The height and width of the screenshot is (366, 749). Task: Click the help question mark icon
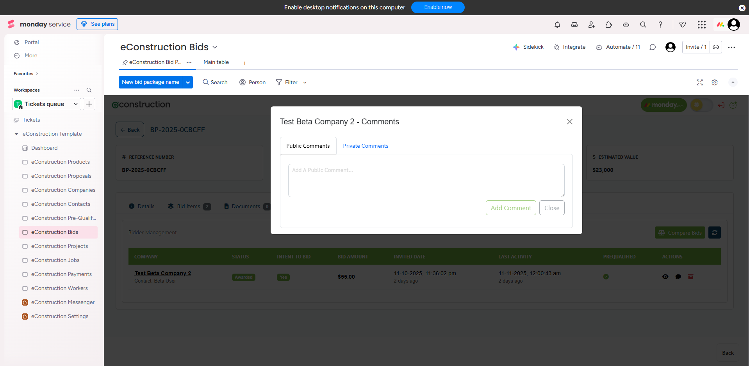point(660,25)
